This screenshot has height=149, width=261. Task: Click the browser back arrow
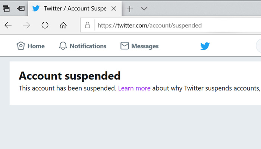pos(8,25)
